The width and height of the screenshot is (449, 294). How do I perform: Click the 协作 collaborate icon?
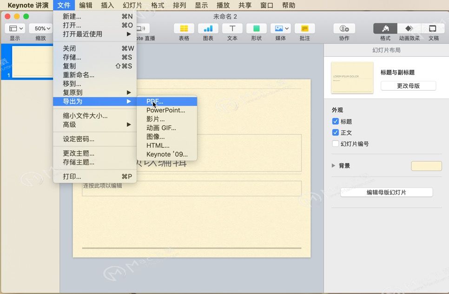pos(344,28)
